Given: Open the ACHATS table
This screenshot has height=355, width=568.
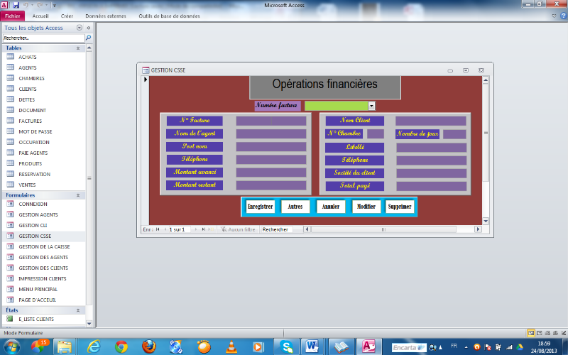Looking at the screenshot, I should [28, 57].
